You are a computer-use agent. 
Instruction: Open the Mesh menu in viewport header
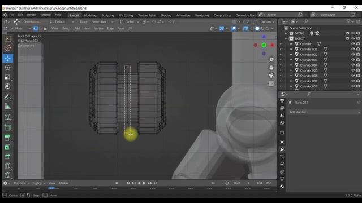(x=87, y=29)
